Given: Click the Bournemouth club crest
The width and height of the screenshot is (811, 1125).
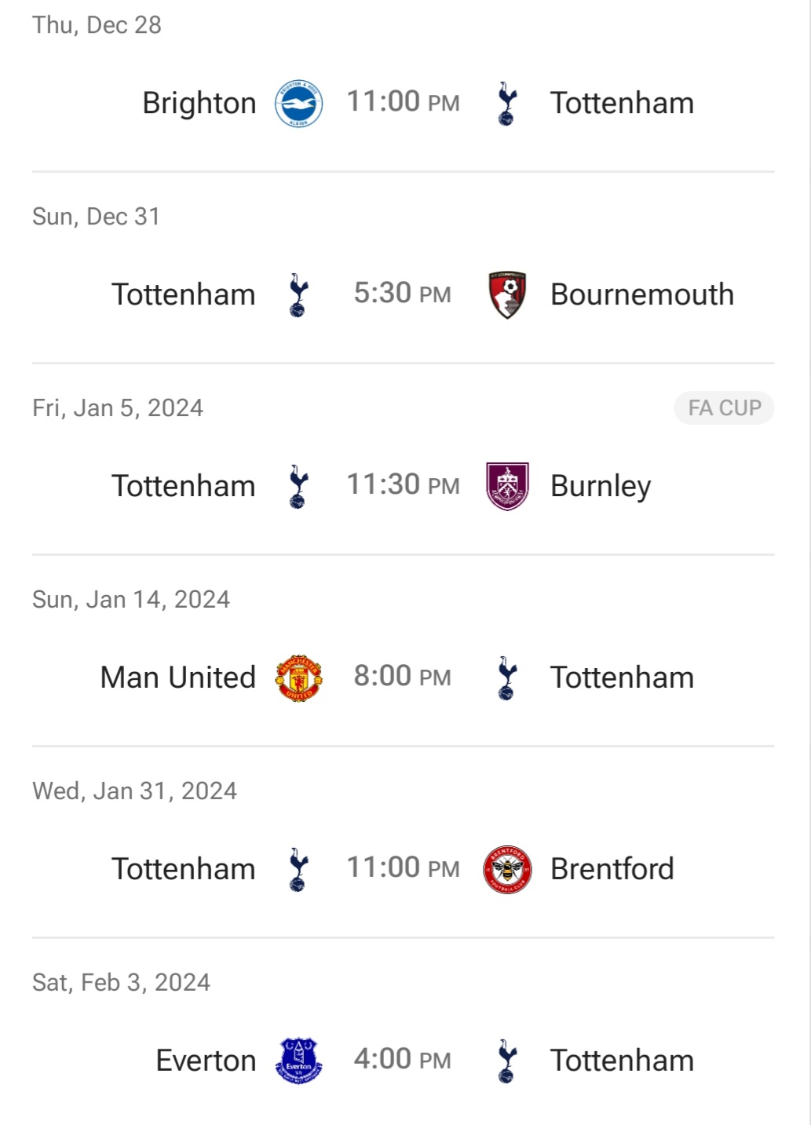Looking at the screenshot, I should point(507,295).
